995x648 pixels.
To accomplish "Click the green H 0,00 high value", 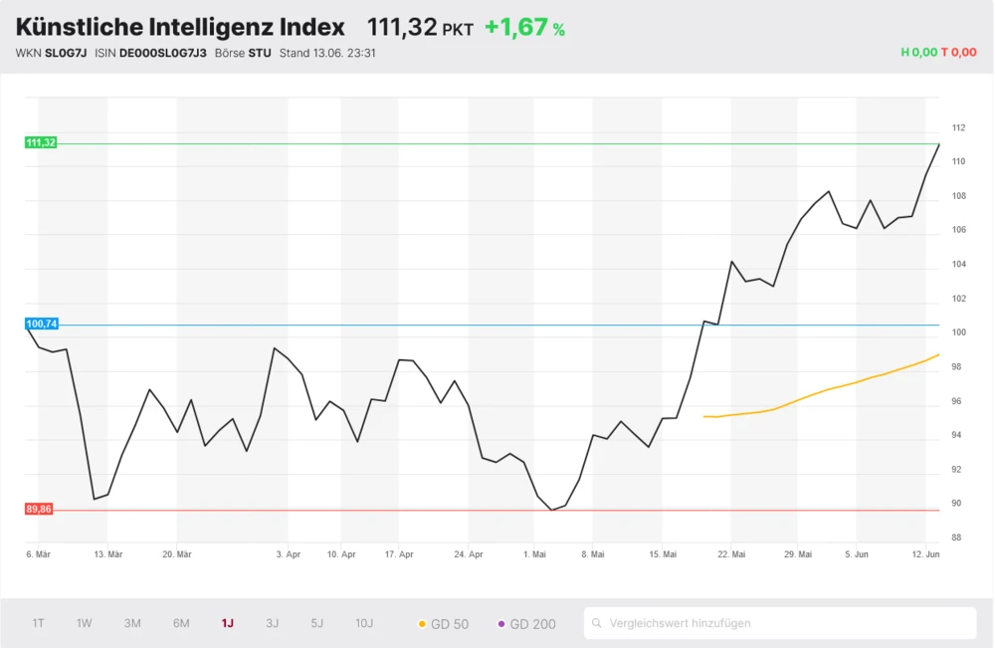I will [918, 53].
